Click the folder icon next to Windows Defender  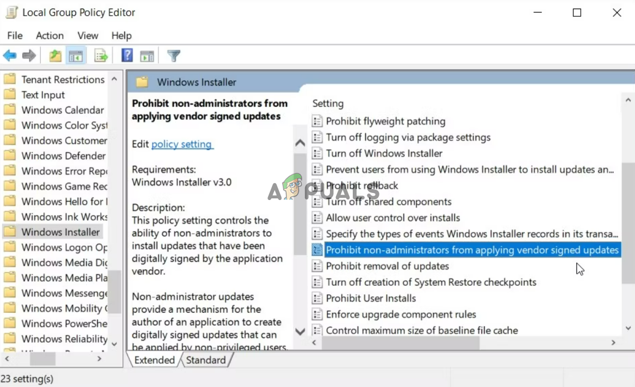coord(10,155)
